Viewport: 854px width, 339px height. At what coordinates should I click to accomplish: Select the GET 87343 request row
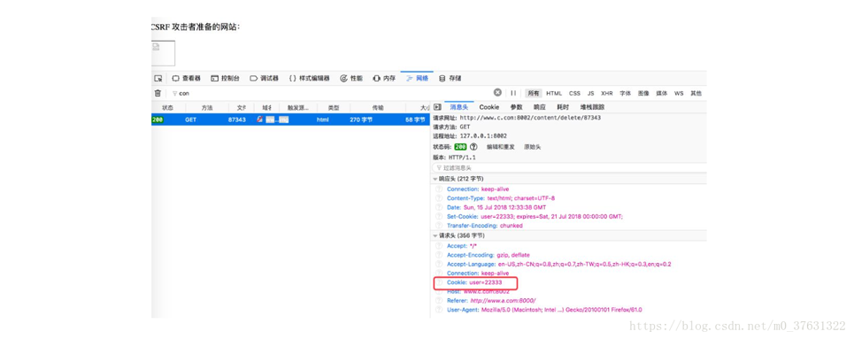pyautogui.click(x=290, y=119)
